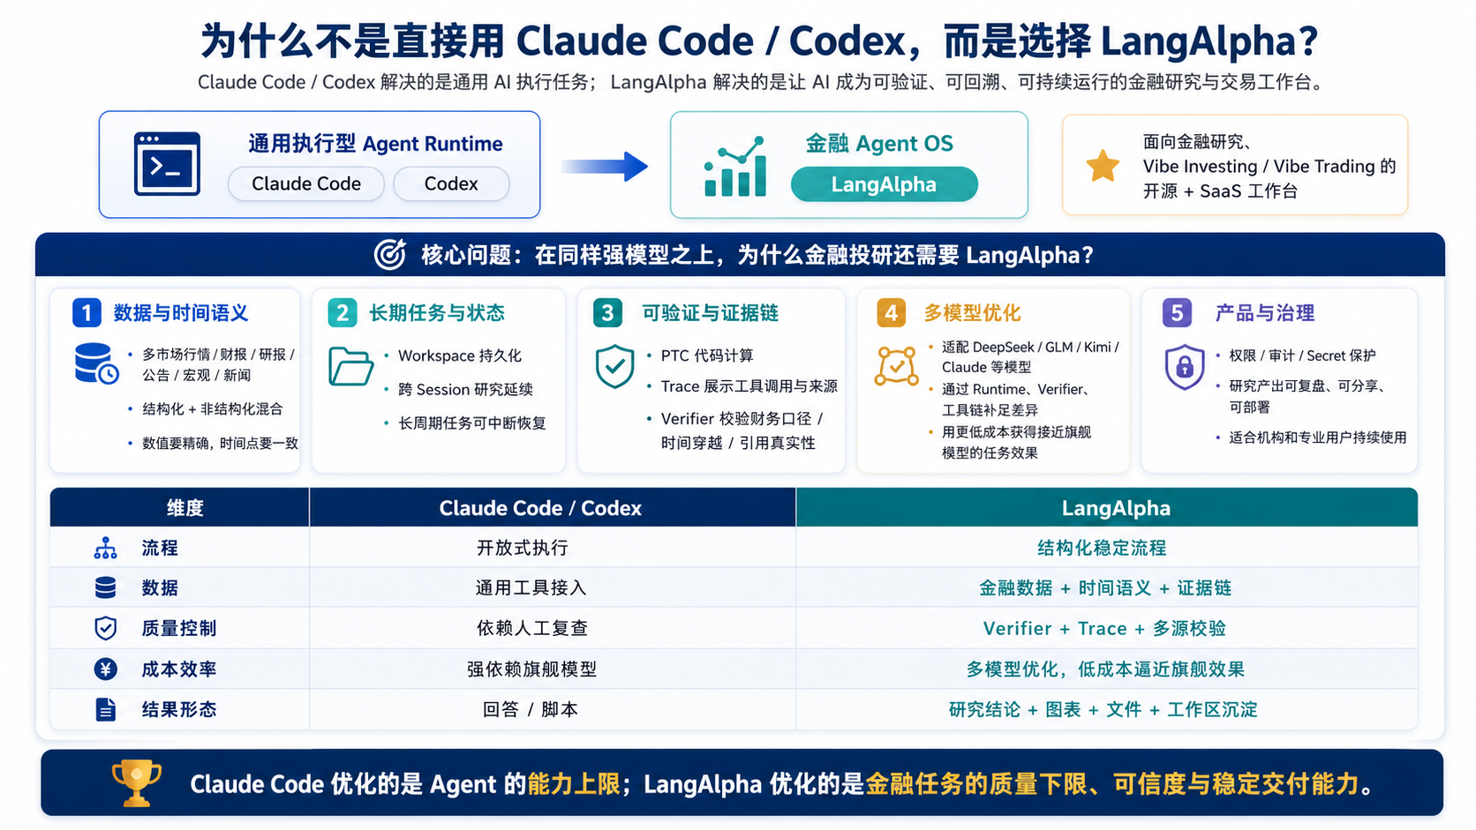The image size is (1476, 830).
Task: Click the purple shield lock icon
Action: [1185, 367]
